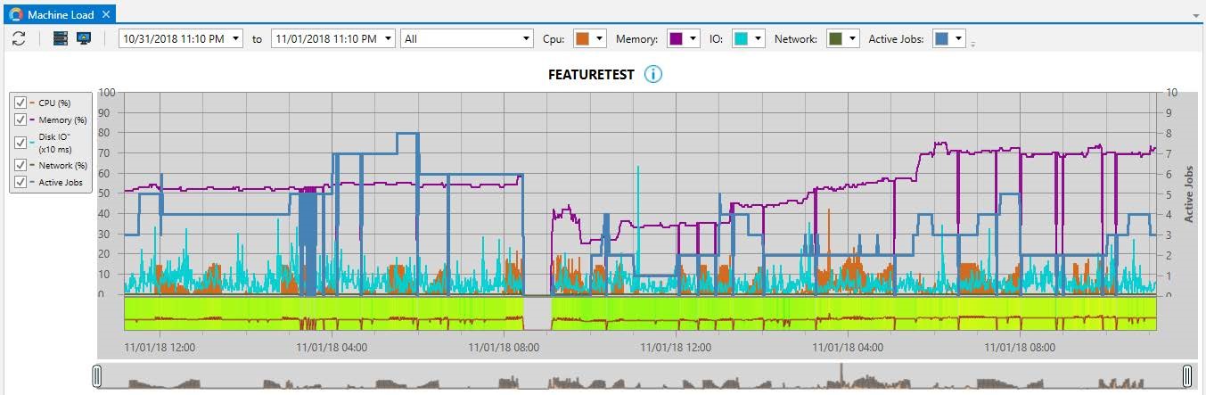This screenshot has width=1206, height=395.
Task: Open the FEATURETEST info icon
Action: [653, 74]
